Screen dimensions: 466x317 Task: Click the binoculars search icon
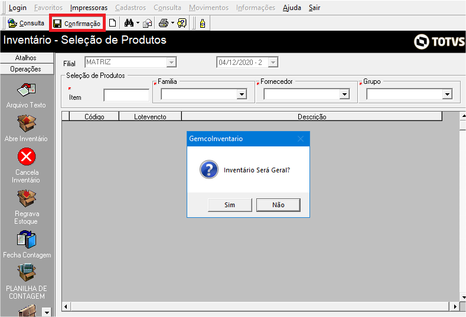tap(129, 23)
